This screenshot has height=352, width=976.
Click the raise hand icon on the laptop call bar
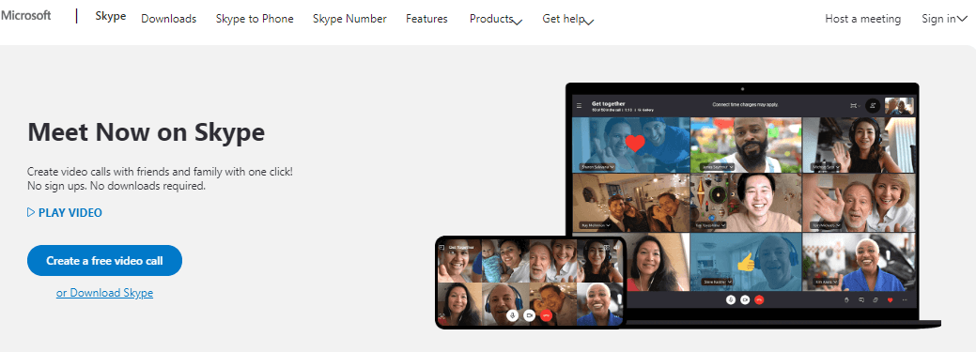tap(846, 299)
